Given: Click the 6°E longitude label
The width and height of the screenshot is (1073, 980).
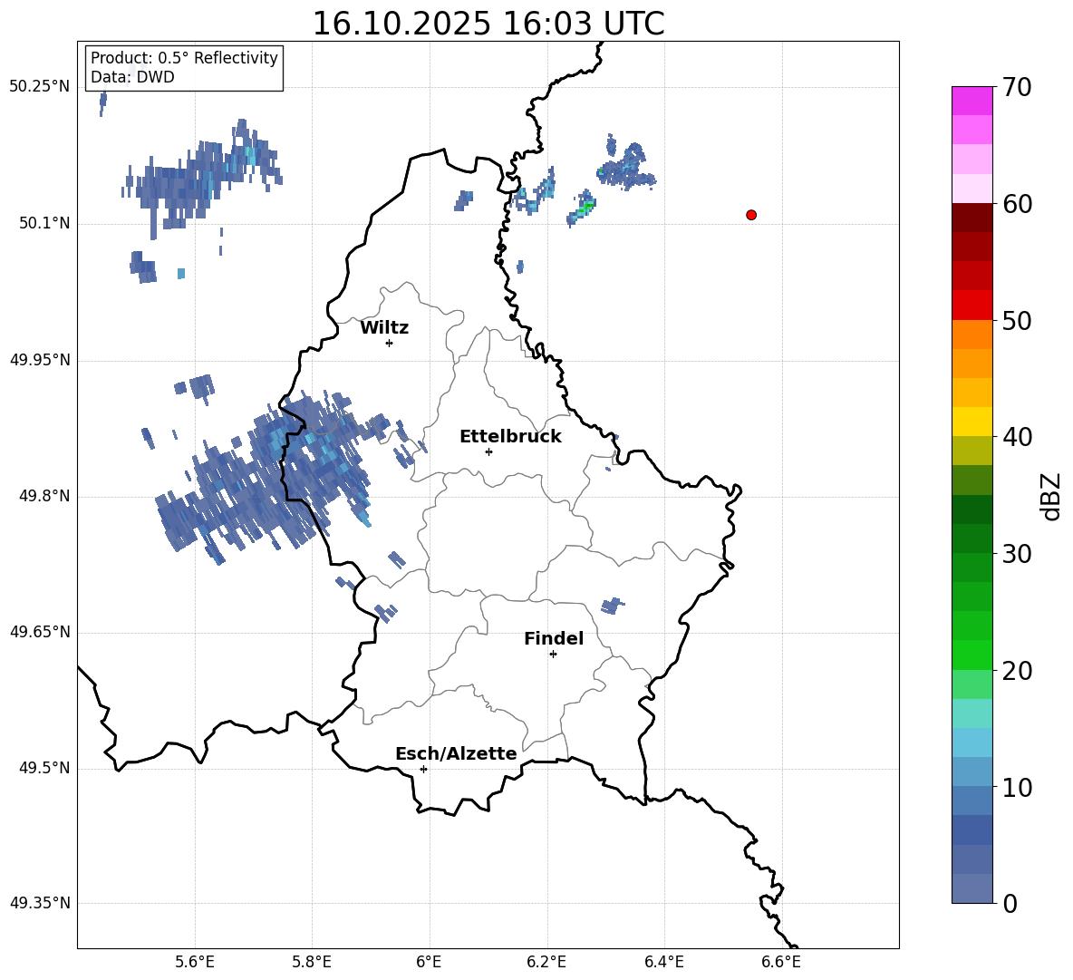Looking at the screenshot, I should pyautogui.click(x=429, y=962).
